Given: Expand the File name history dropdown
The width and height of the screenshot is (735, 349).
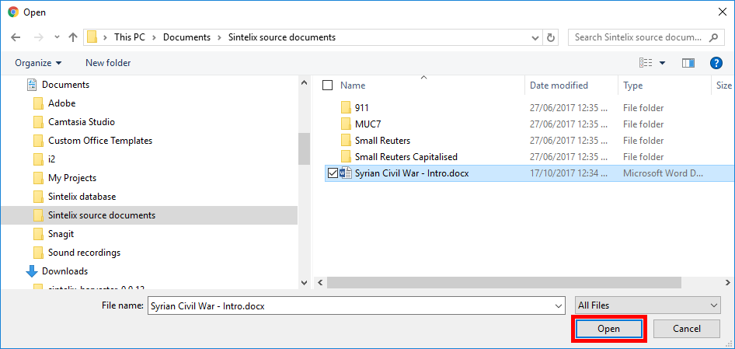Looking at the screenshot, I should [x=558, y=306].
